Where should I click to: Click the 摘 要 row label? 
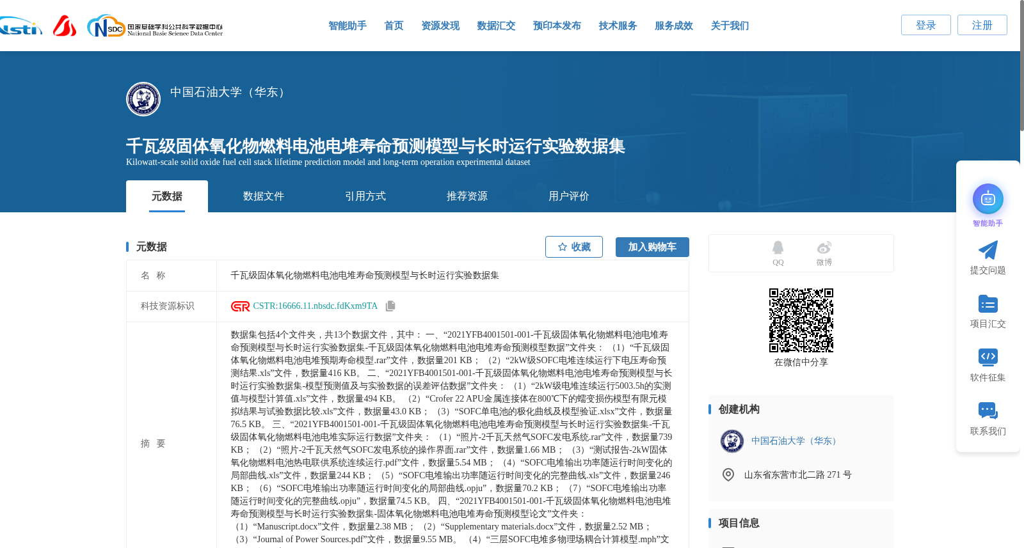153,444
